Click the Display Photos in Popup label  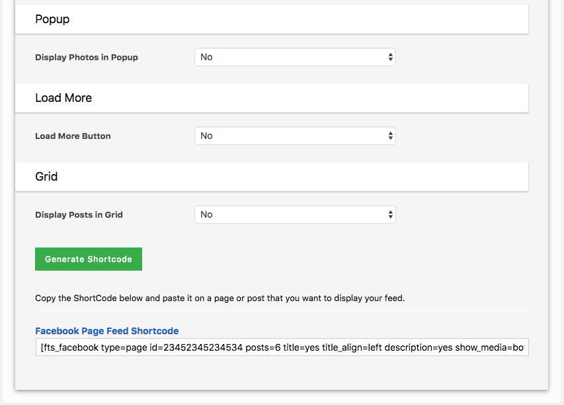[87, 57]
